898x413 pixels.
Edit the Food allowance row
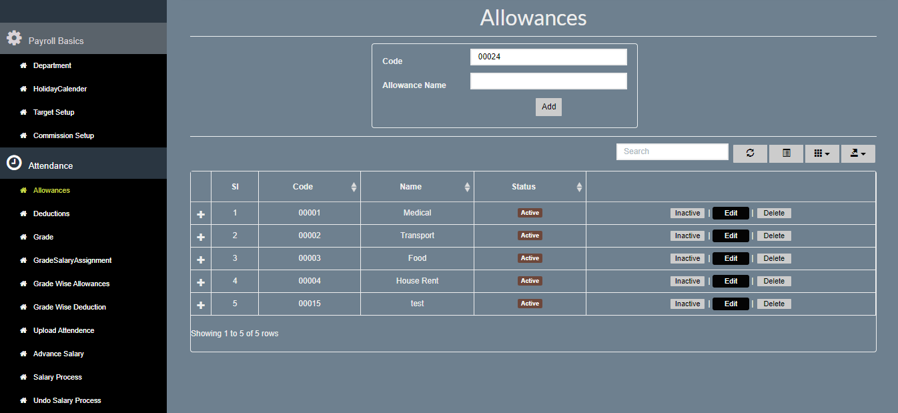tap(731, 259)
